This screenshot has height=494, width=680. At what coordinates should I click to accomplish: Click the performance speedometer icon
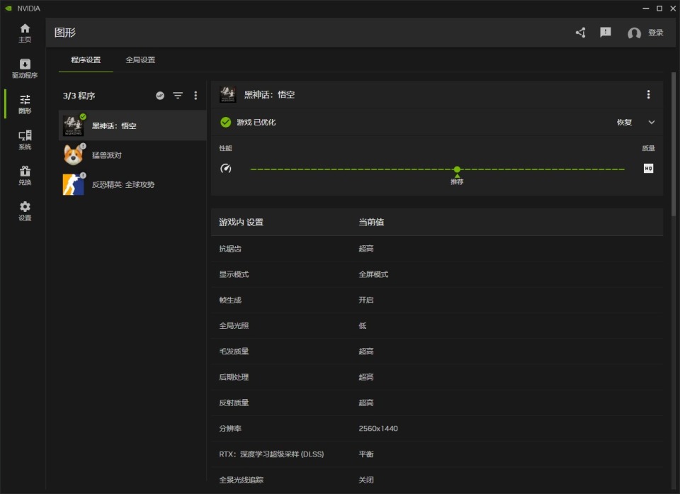coord(226,169)
